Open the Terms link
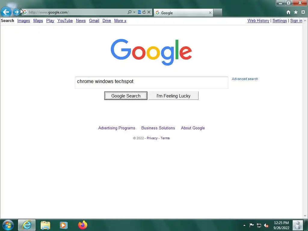The width and height of the screenshot is (308, 231). click(165, 138)
